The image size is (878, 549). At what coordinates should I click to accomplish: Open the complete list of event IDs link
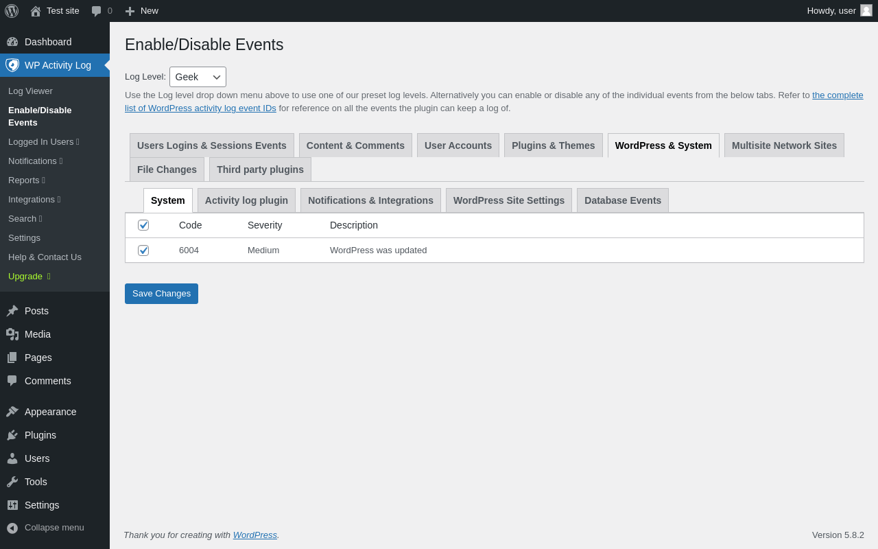pyautogui.click(x=838, y=95)
